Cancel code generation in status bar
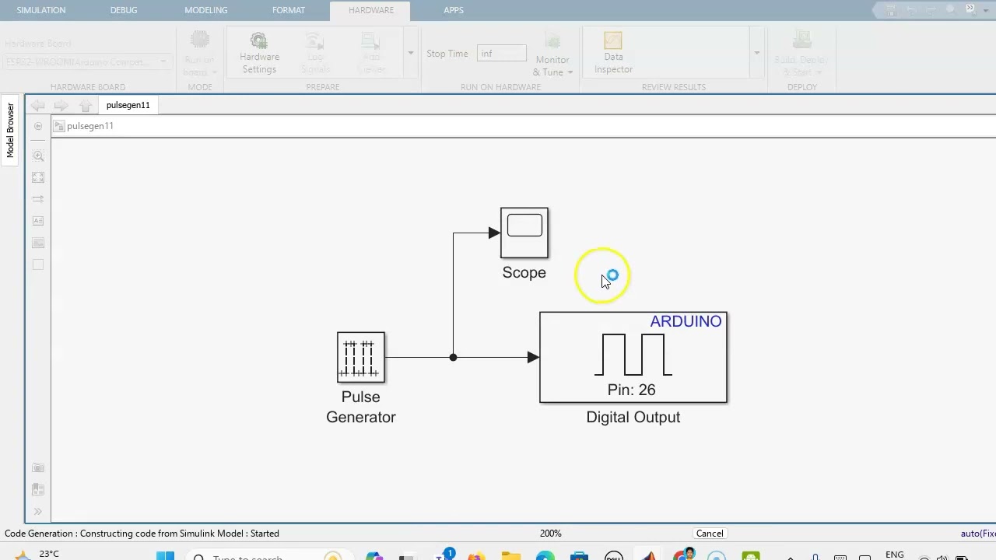The height and width of the screenshot is (560, 996). tap(710, 534)
